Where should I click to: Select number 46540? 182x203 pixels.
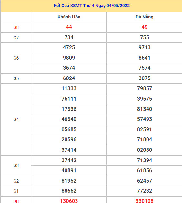pyautogui.click(x=69, y=119)
